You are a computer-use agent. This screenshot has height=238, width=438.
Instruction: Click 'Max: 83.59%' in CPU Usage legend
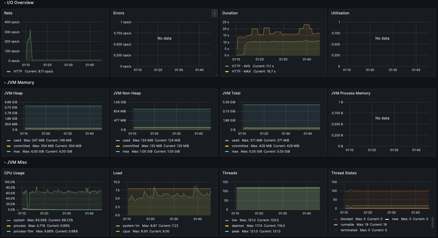tap(37, 220)
